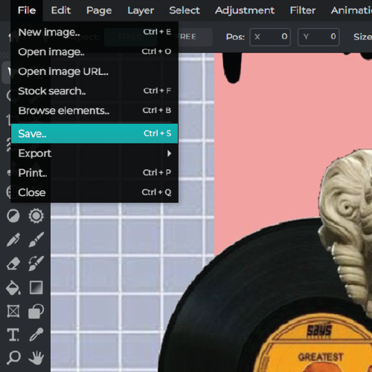Open the Filter menu
The height and width of the screenshot is (372, 372).
click(303, 10)
